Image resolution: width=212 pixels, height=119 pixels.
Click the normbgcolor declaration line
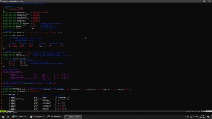tap(22, 16)
